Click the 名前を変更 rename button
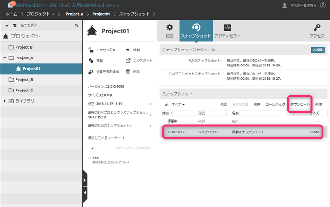This screenshot has height=207, width=330. 240,104
